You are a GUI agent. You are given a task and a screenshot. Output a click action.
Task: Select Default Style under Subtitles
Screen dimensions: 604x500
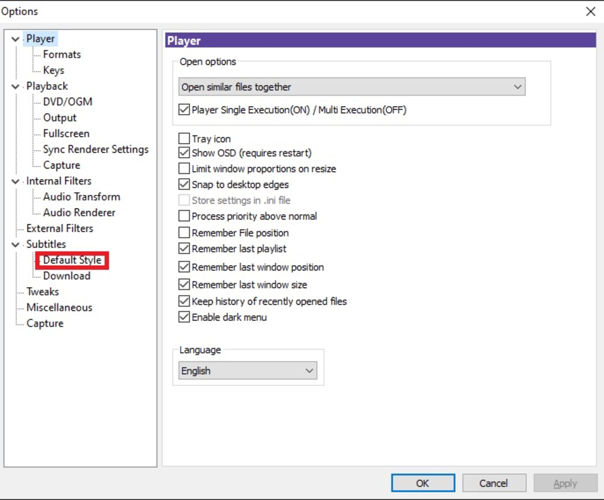(x=72, y=260)
